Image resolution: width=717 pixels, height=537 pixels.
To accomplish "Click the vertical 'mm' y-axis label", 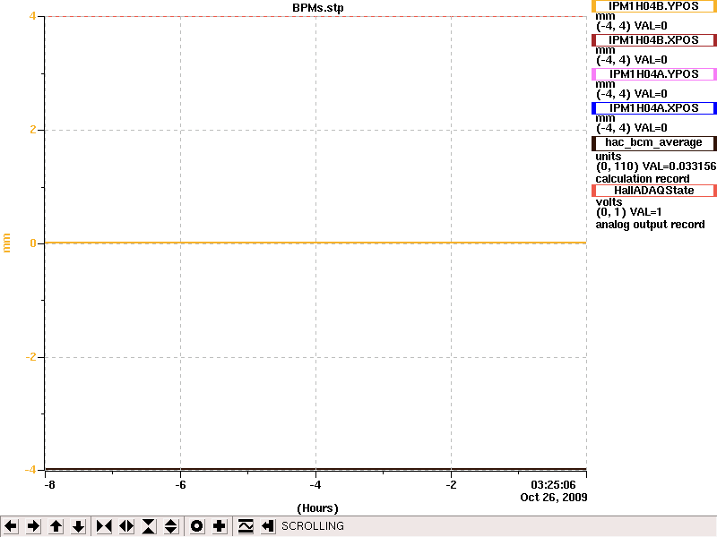I will [6, 243].
